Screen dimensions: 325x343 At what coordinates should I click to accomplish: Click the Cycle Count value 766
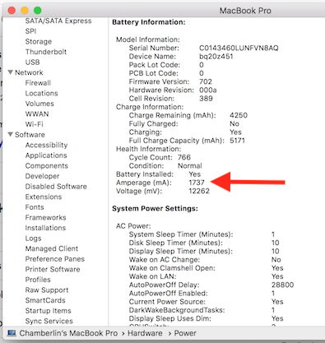click(x=184, y=157)
